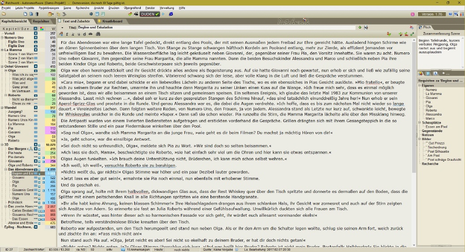This screenshot has width=465, height=252.
Task: Click into the Titel field Beginn und Eskalation
Action: tap(216, 27)
